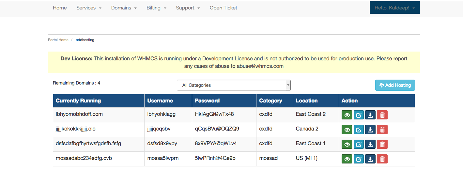
Task: Select the domain jjjjjkokokkkjjjjj.olo
Action: pyautogui.click(x=76, y=129)
